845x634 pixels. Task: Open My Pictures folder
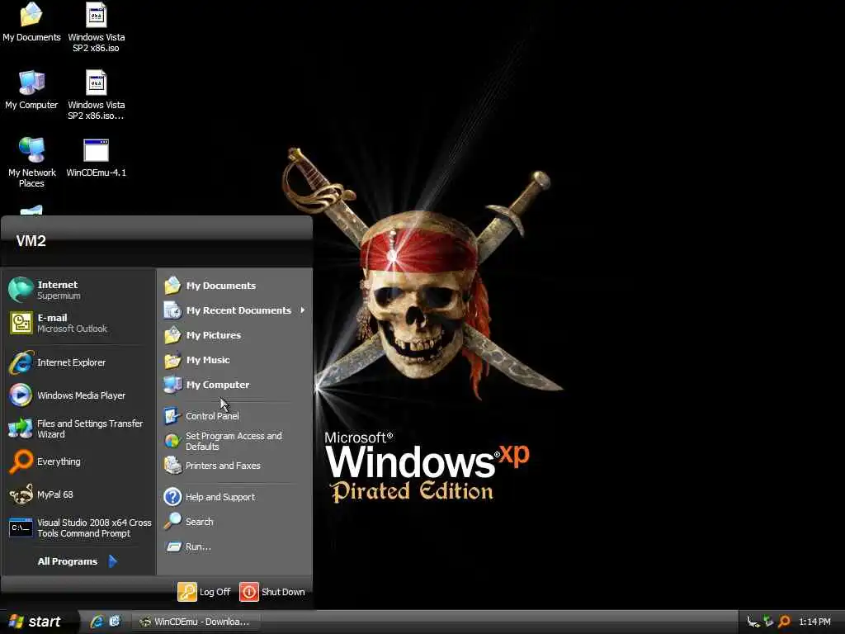(x=235, y=335)
